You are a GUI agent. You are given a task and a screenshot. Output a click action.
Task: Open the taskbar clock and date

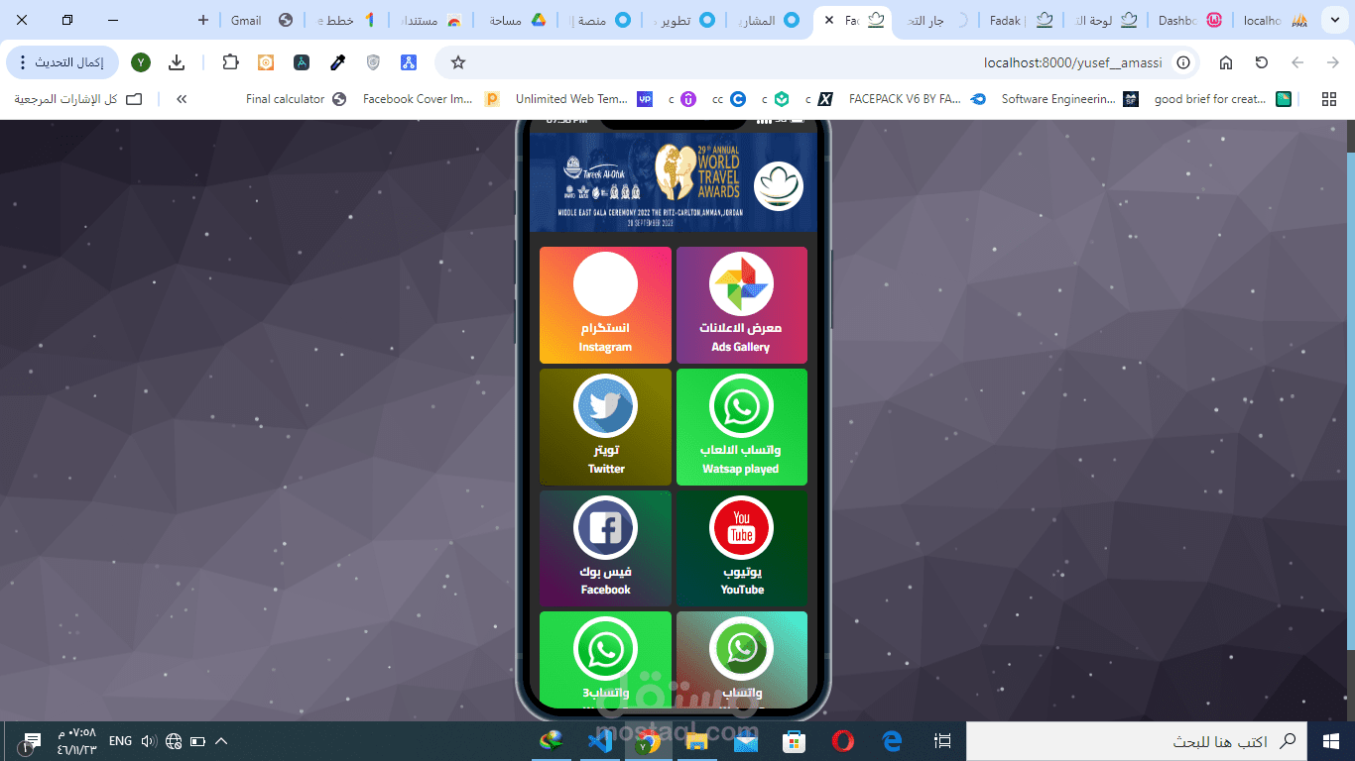77,741
